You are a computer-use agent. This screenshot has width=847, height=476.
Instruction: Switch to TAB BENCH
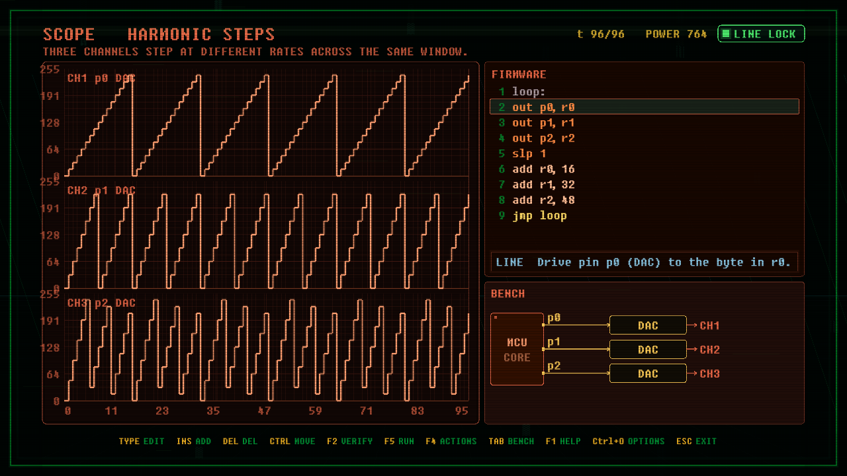(511, 441)
